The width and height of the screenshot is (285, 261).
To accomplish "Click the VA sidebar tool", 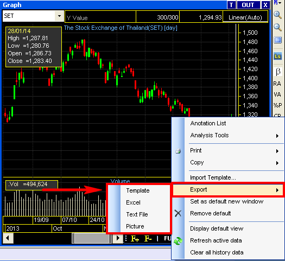I will 277,94.
